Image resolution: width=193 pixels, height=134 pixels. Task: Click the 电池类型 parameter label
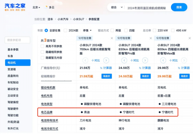pyautogui.click(x=47, y=104)
